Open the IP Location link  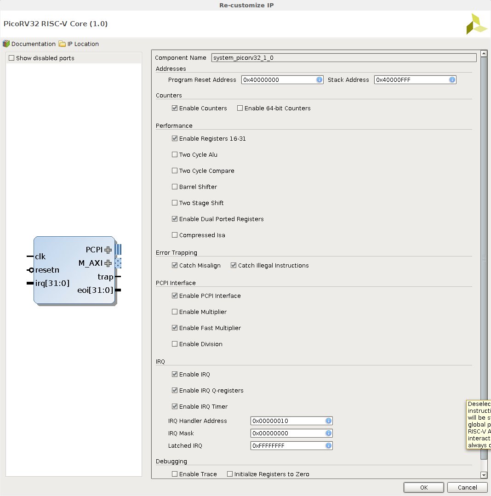pos(83,44)
